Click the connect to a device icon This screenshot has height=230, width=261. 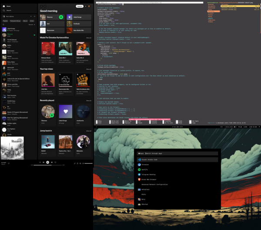click(x=80, y=163)
